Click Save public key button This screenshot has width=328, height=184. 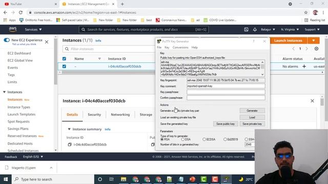coord(225,124)
